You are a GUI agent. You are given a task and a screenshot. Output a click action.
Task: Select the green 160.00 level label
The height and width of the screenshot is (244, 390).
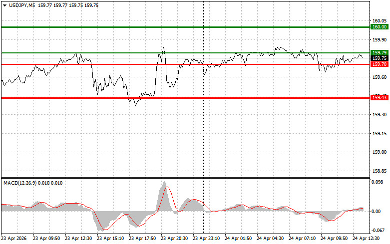tap(380, 27)
